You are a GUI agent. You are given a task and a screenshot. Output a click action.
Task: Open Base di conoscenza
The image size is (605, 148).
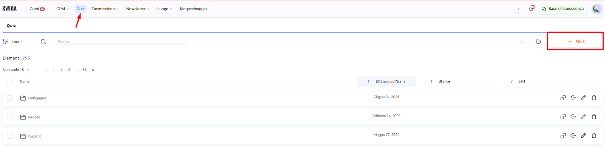pos(563,9)
